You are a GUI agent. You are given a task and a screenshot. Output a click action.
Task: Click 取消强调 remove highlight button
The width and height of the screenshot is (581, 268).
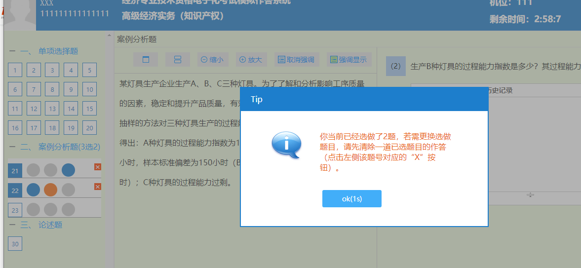(297, 59)
